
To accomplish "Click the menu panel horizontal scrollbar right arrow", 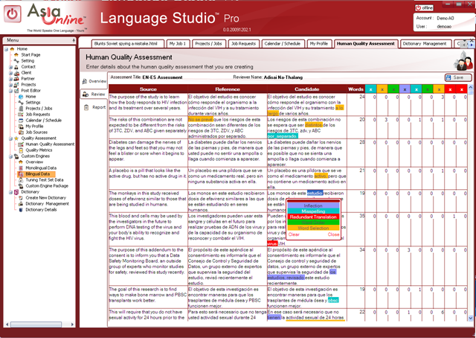I will point(72,325).
